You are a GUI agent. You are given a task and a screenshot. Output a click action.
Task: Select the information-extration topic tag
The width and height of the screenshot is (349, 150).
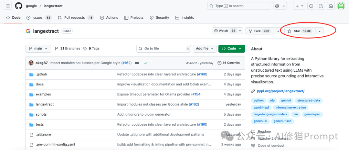pos(291,108)
